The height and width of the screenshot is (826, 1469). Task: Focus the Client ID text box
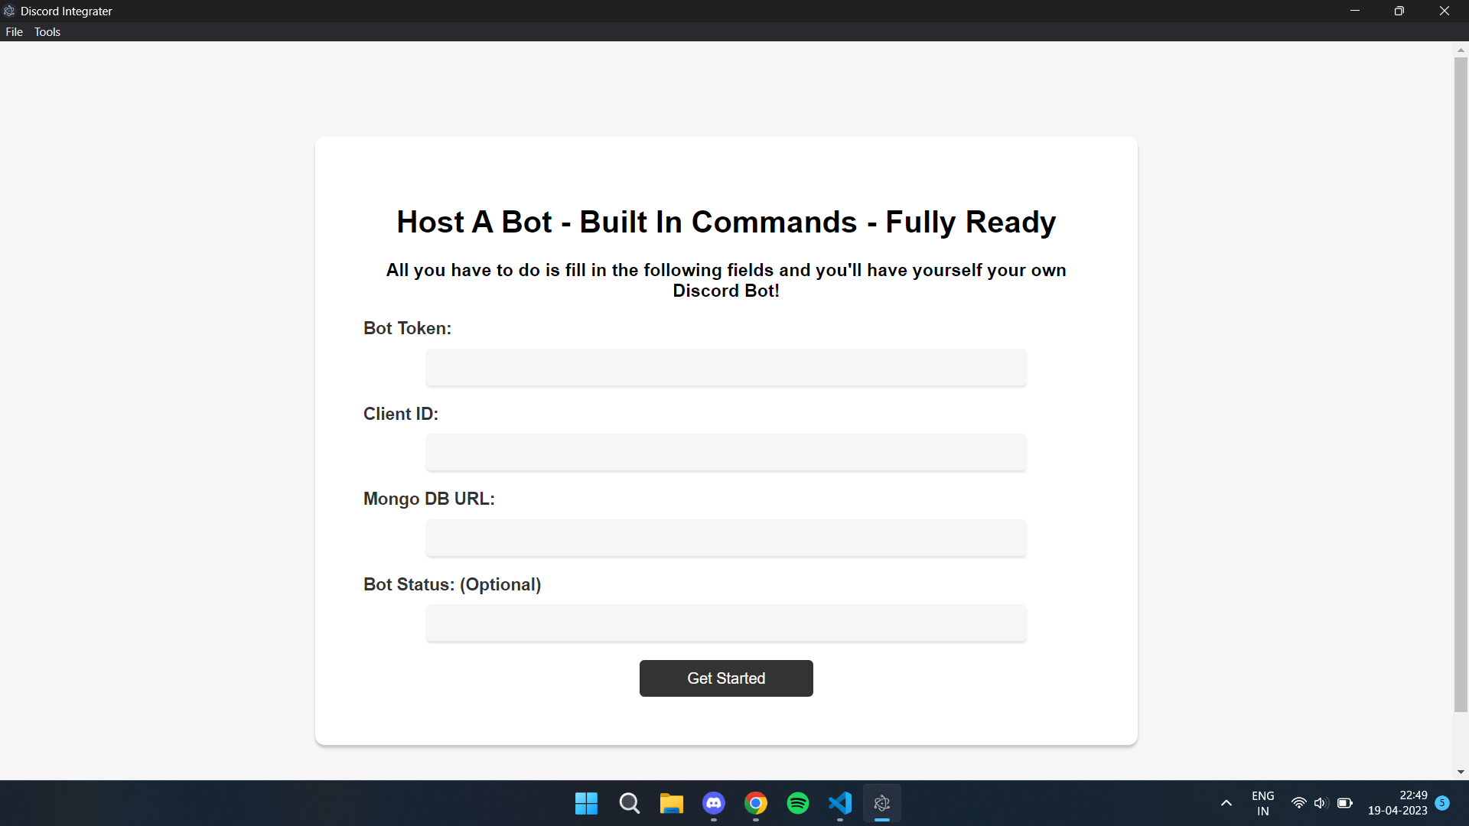(x=725, y=453)
